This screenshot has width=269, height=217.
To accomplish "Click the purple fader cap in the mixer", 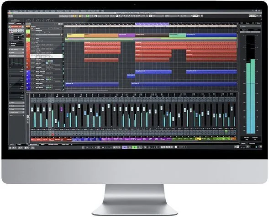I will tap(61, 109).
